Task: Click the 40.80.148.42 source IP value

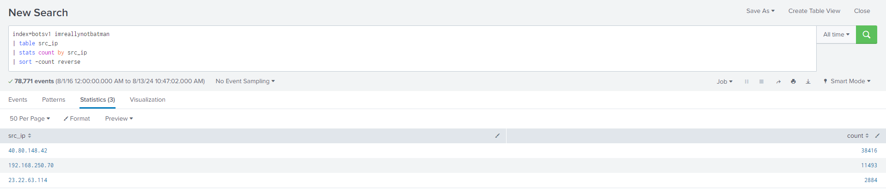Action: tap(28, 151)
